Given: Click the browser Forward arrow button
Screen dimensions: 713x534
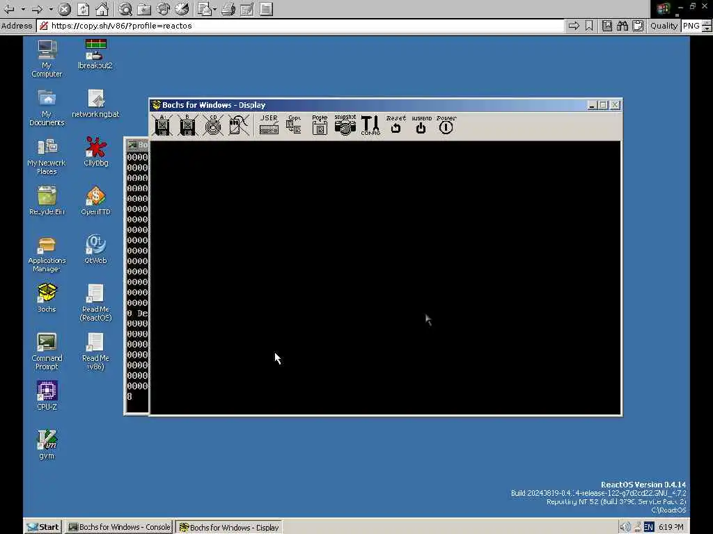Looking at the screenshot, I should (x=38, y=9).
